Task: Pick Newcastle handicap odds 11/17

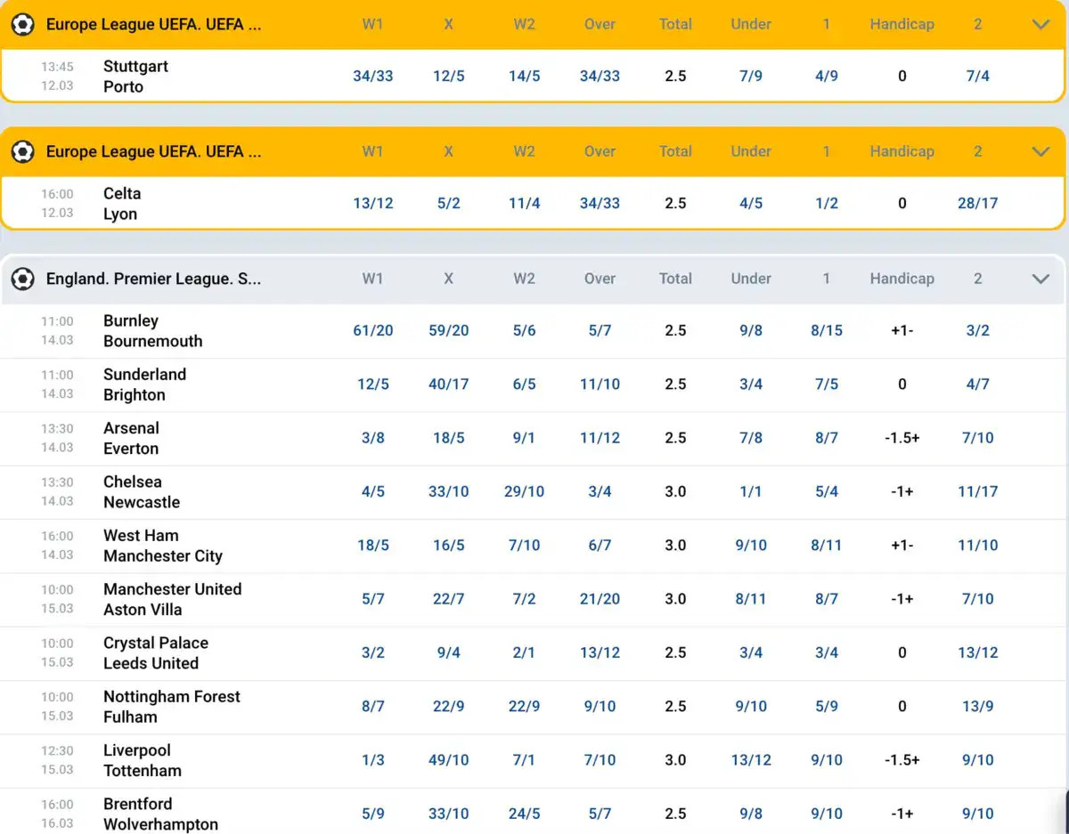Action: click(977, 491)
